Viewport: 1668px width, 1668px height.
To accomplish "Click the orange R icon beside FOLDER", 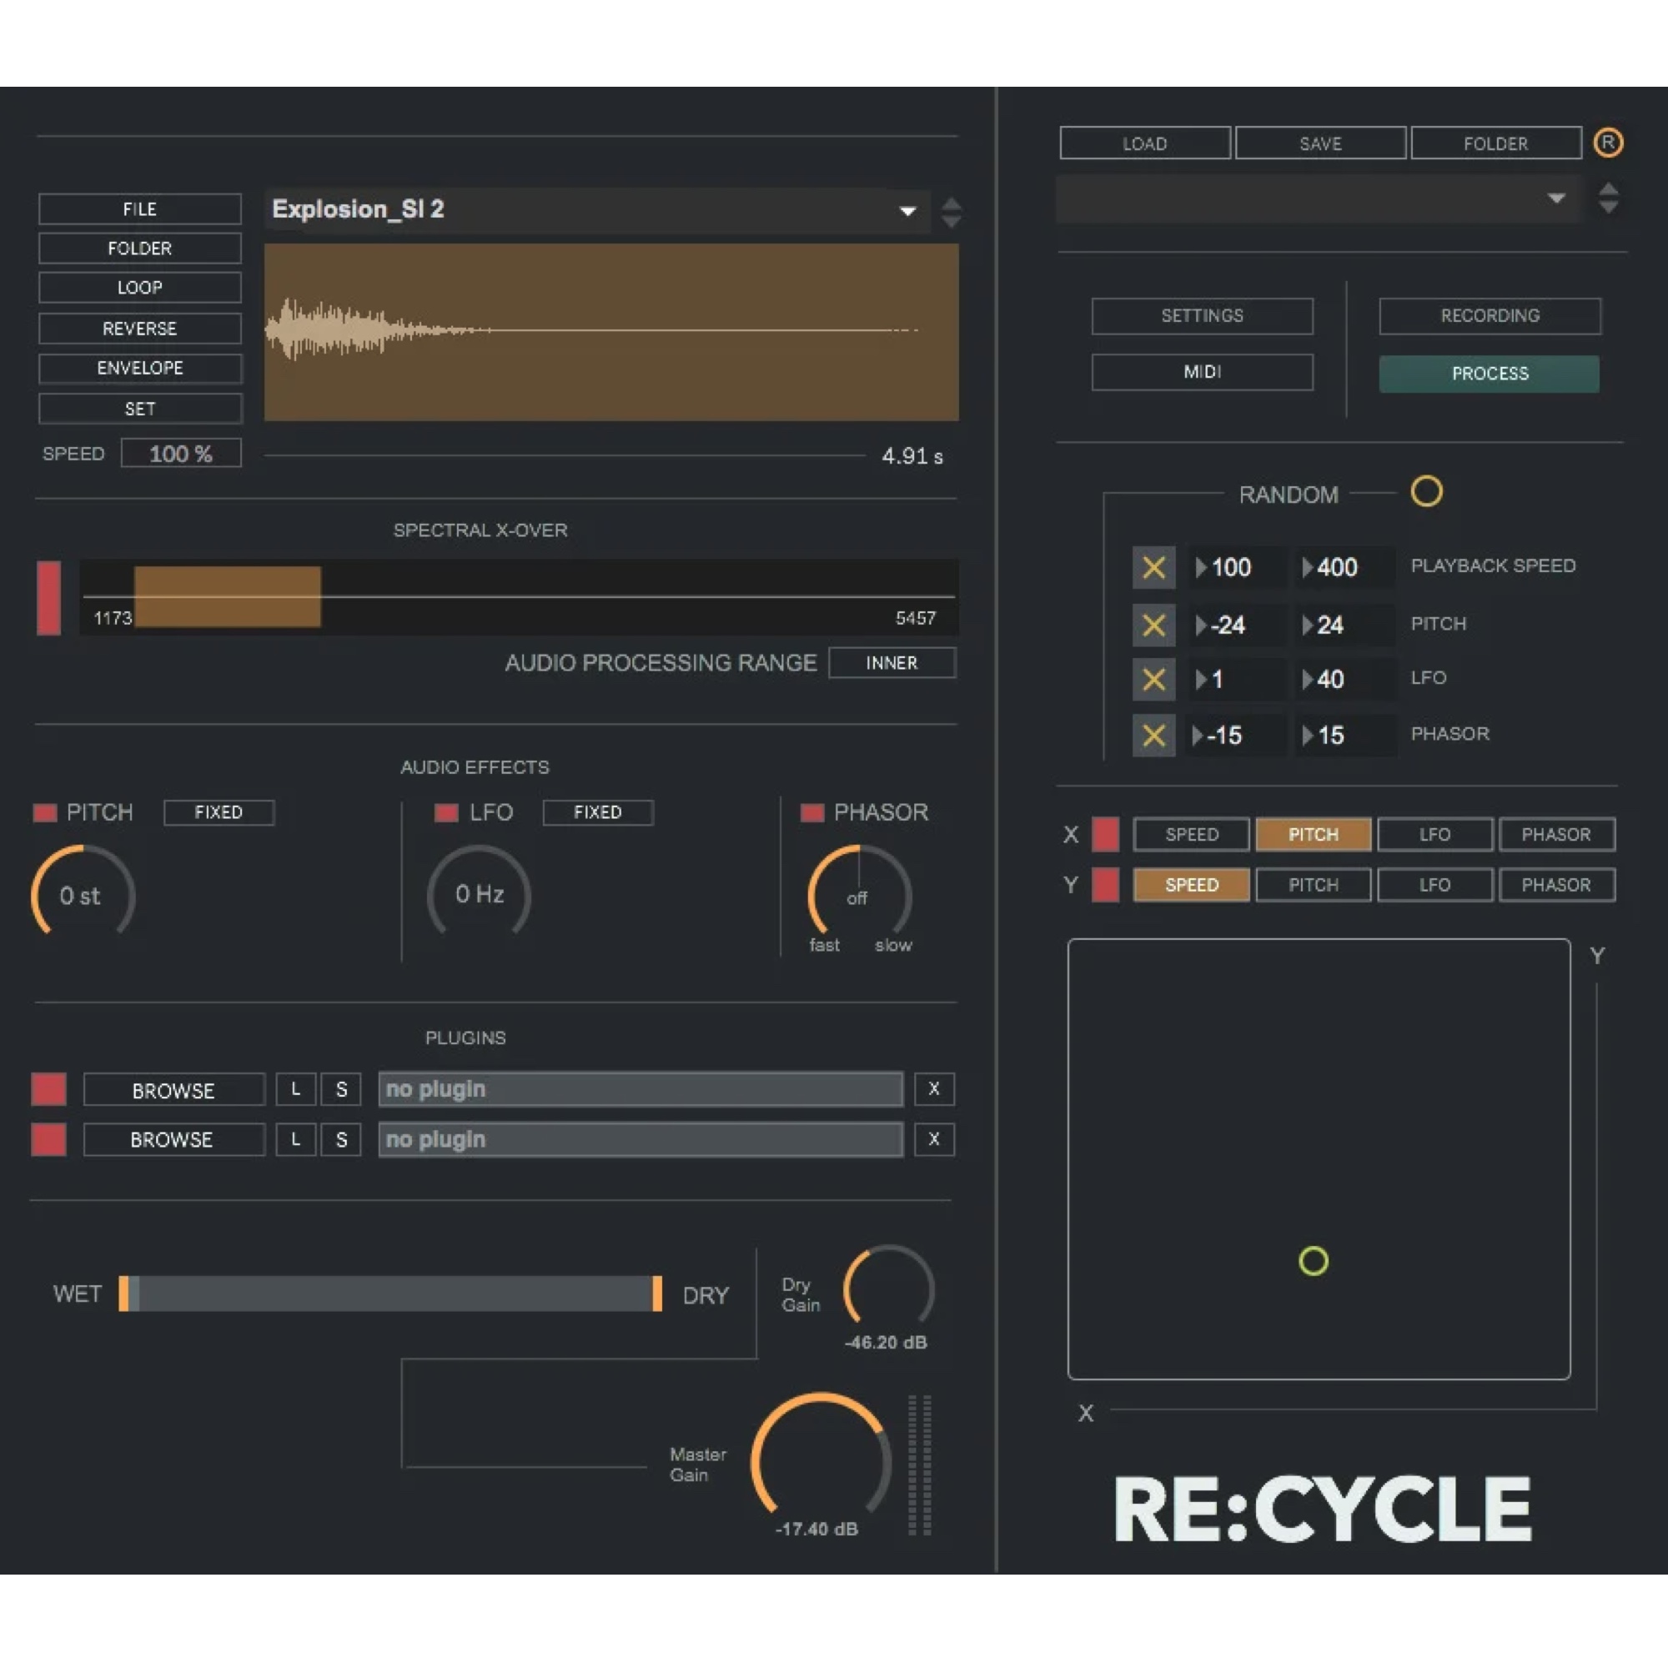I will pos(1608,143).
